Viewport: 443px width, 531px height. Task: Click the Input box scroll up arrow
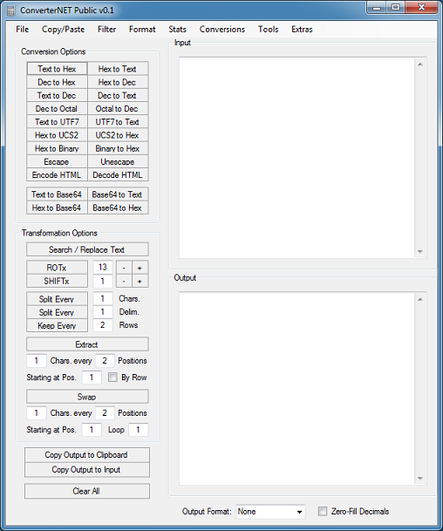tap(420, 64)
